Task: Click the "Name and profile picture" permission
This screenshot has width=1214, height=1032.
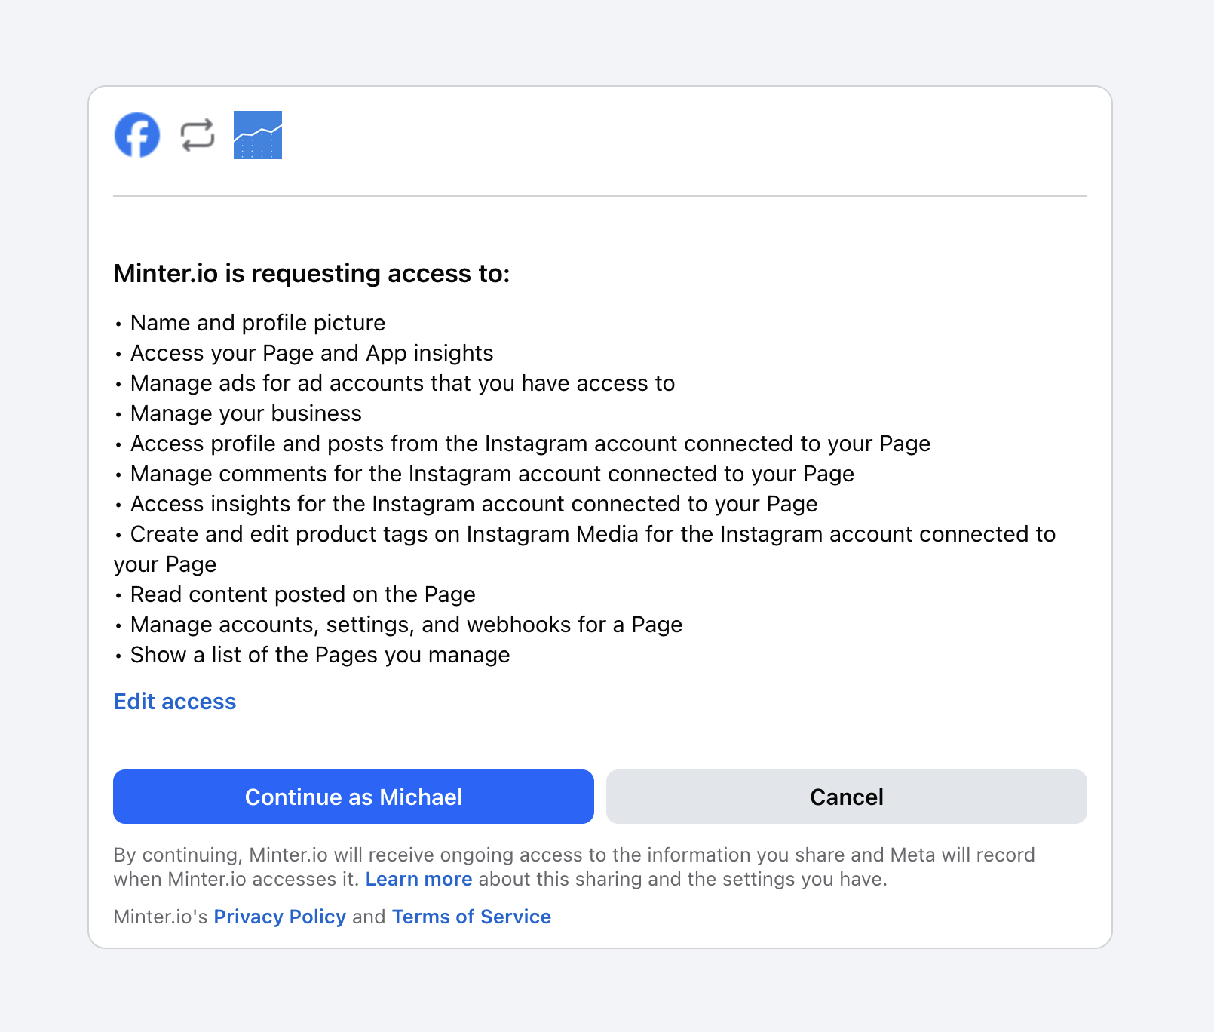Action: click(x=258, y=323)
